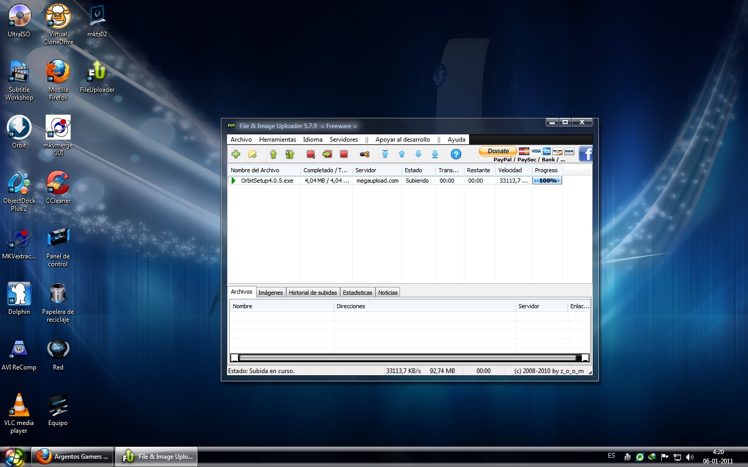Open the UltraISO desktop icon
The image size is (748, 467).
pyautogui.click(x=19, y=21)
